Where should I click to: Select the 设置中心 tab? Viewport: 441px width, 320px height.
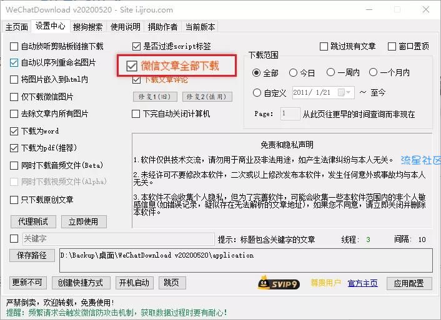(x=51, y=26)
